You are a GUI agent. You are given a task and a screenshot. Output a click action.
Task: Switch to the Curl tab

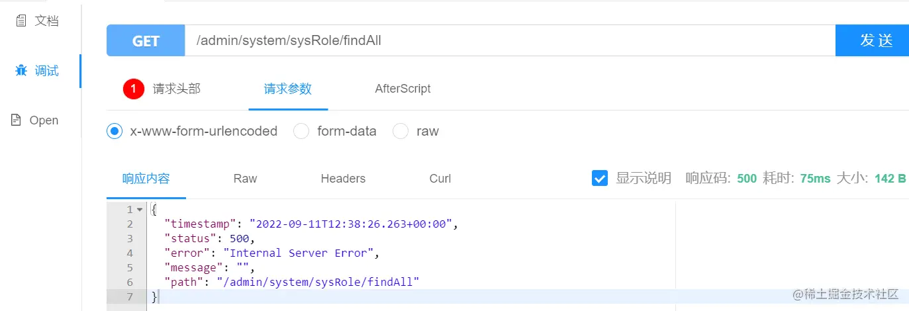tap(440, 179)
